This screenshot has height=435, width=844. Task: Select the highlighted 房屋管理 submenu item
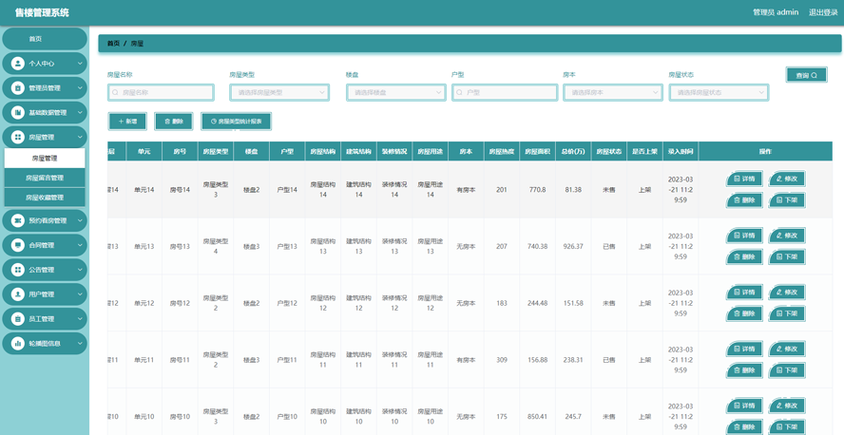tap(45, 158)
